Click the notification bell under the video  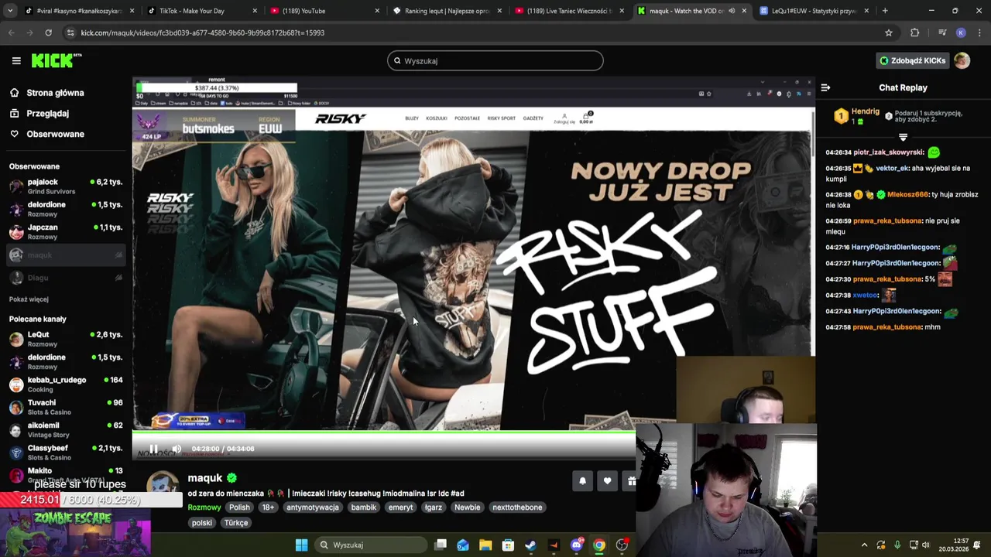582,481
